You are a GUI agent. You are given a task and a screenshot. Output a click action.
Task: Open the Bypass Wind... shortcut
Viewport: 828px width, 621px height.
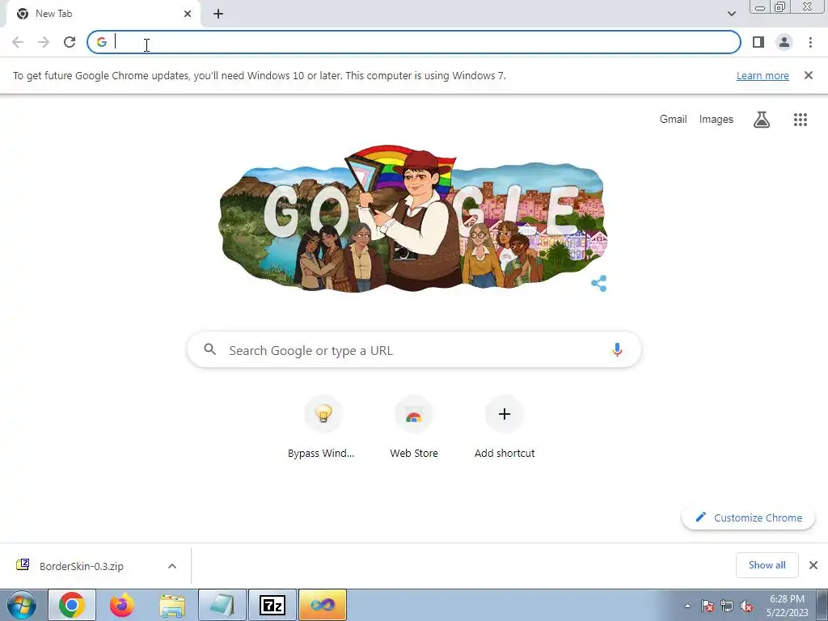coord(322,428)
